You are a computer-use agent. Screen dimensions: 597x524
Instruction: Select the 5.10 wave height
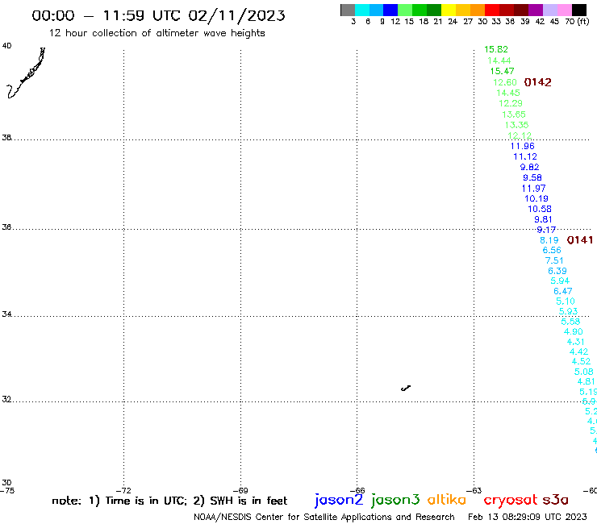point(566,302)
